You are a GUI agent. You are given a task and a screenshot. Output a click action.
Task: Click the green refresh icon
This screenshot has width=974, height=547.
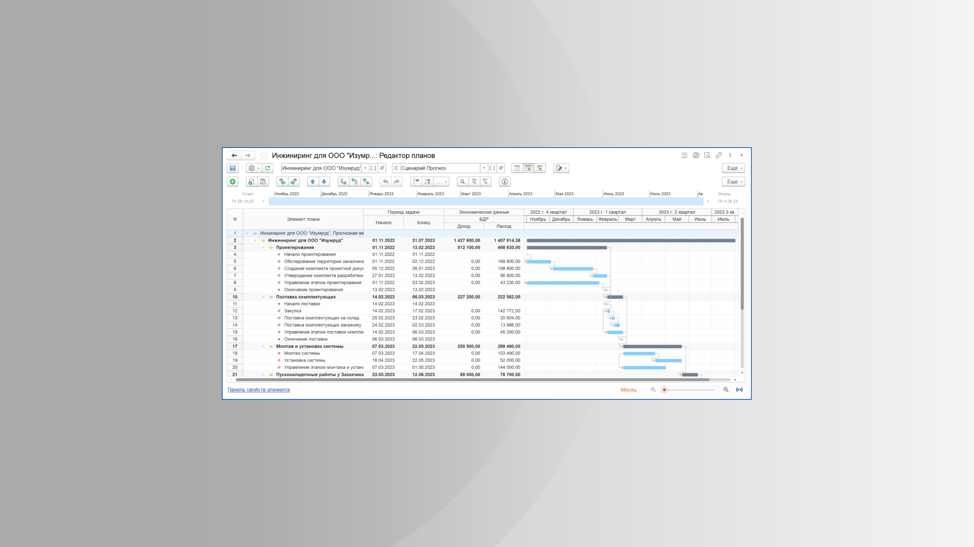click(268, 168)
